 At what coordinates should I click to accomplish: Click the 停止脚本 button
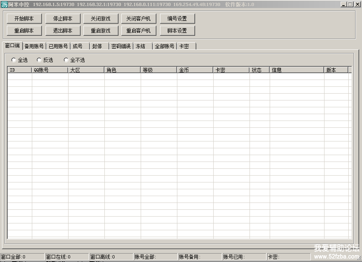click(x=62, y=18)
